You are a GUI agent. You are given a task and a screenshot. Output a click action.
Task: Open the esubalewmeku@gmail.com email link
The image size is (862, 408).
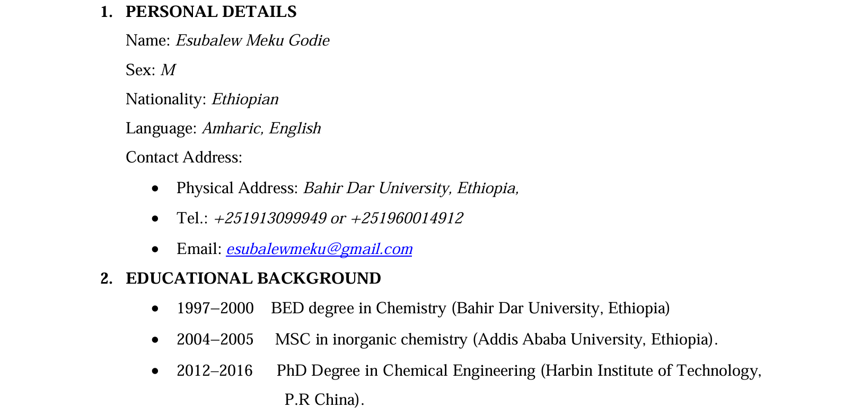pos(319,249)
